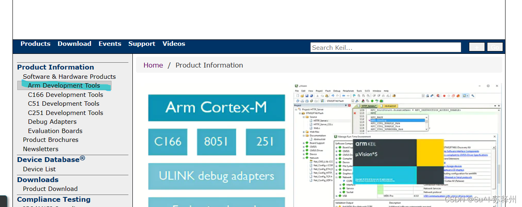Open Device Database sidebar heading
522x207 pixels.
point(51,159)
